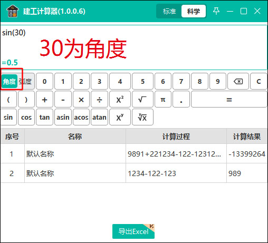Click the x to power y key

[x=120, y=117]
